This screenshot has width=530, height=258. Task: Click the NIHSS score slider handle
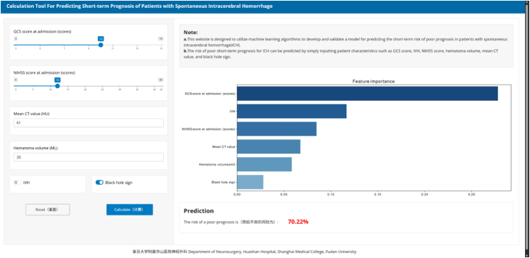point(57,86)
